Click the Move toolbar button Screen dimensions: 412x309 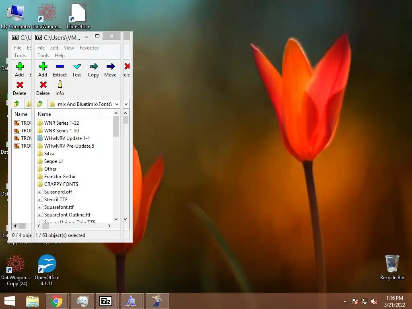click(110, 70)
